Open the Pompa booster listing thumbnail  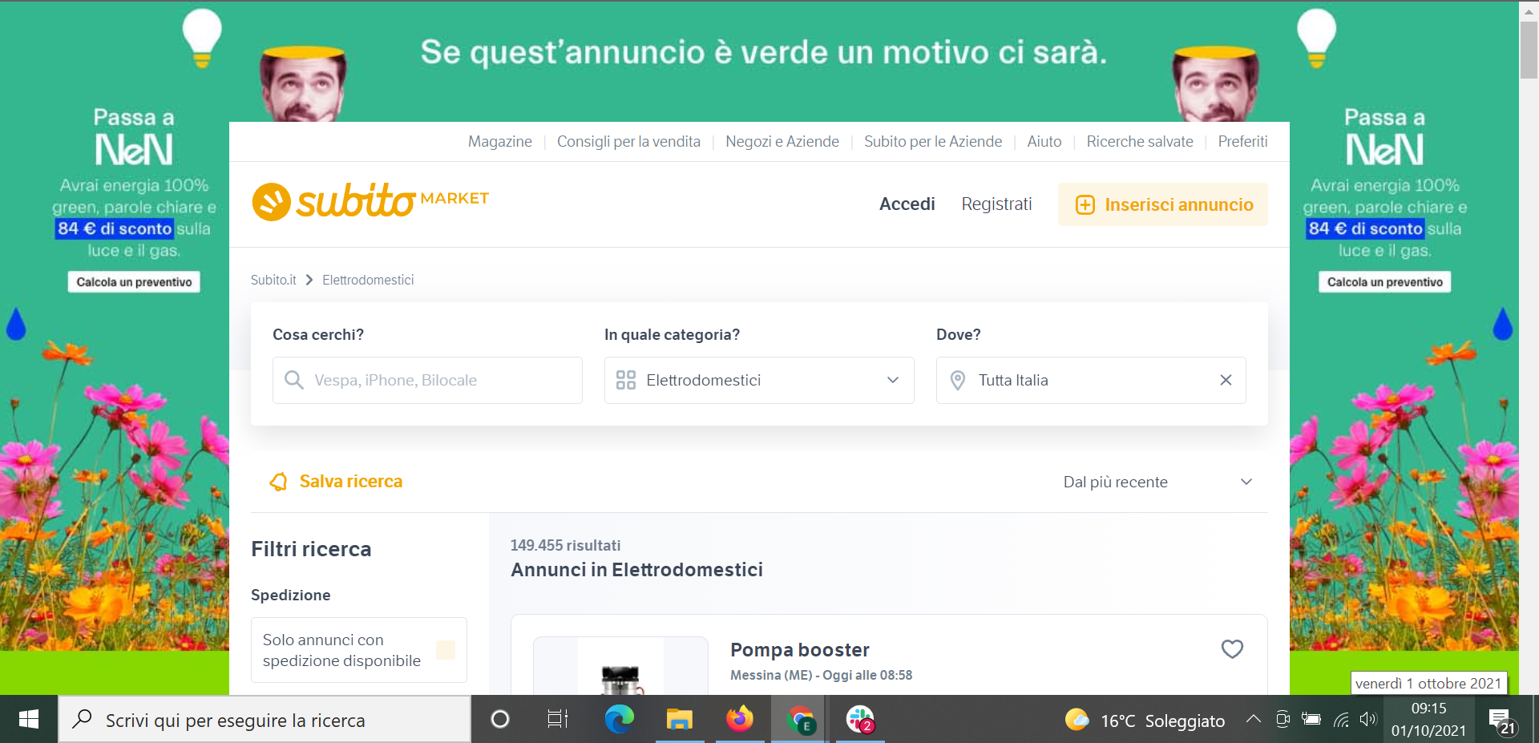[x=620, y=669]
